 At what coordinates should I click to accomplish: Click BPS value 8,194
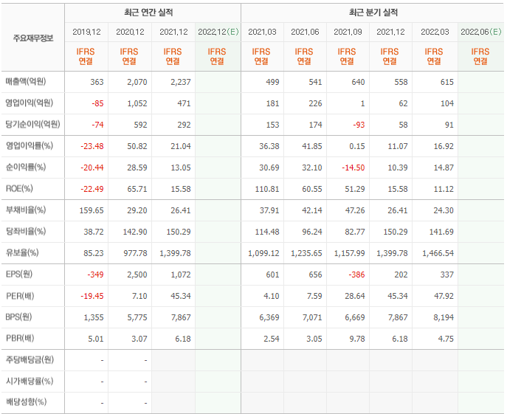click(x=444, y=317)
